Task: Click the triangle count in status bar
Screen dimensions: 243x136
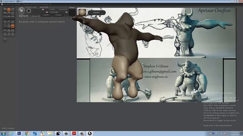Action: tap(8, 128)
